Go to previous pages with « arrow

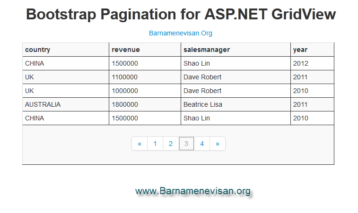coord(140,144)
